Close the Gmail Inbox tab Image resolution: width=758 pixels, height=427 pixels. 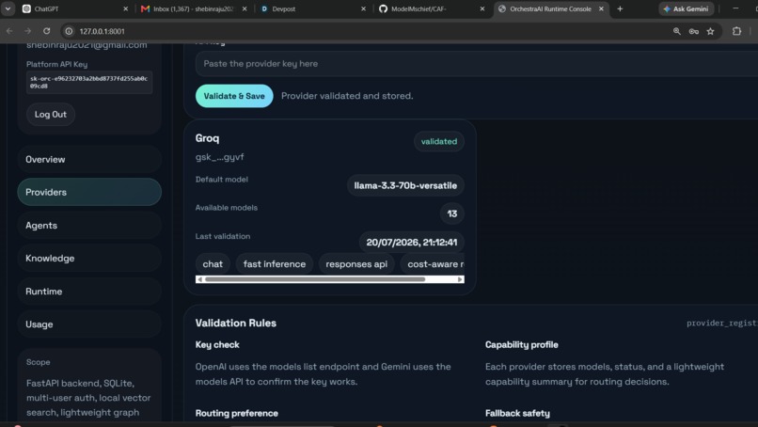pos(245,8)
